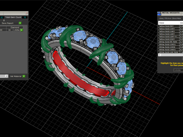The width and height of the screenshot is (183, 137).
Task: Close the gem report panel
Action: (27, 13)
